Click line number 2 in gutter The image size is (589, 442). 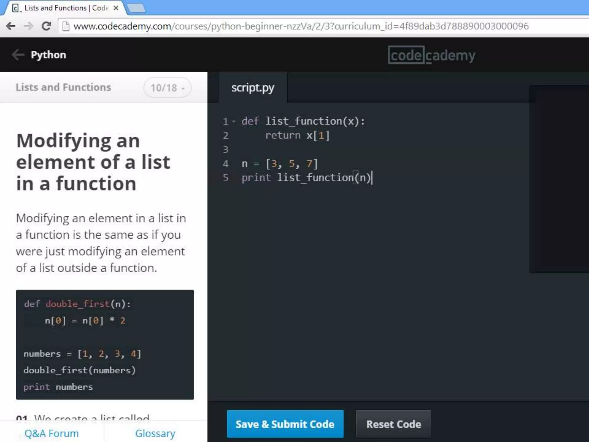click(x=226, y=135)
